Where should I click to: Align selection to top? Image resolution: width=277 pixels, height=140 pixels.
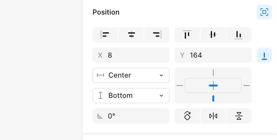pos(187,35)
